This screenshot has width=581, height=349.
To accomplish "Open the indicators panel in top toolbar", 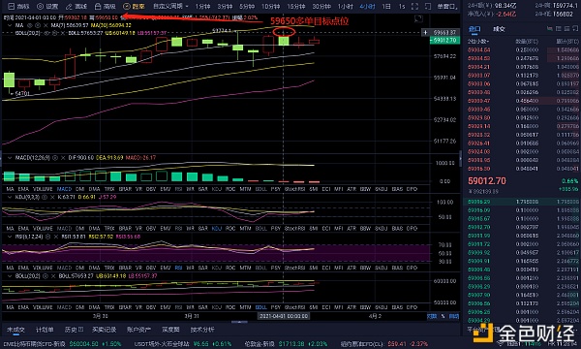I will click(18, 7).
